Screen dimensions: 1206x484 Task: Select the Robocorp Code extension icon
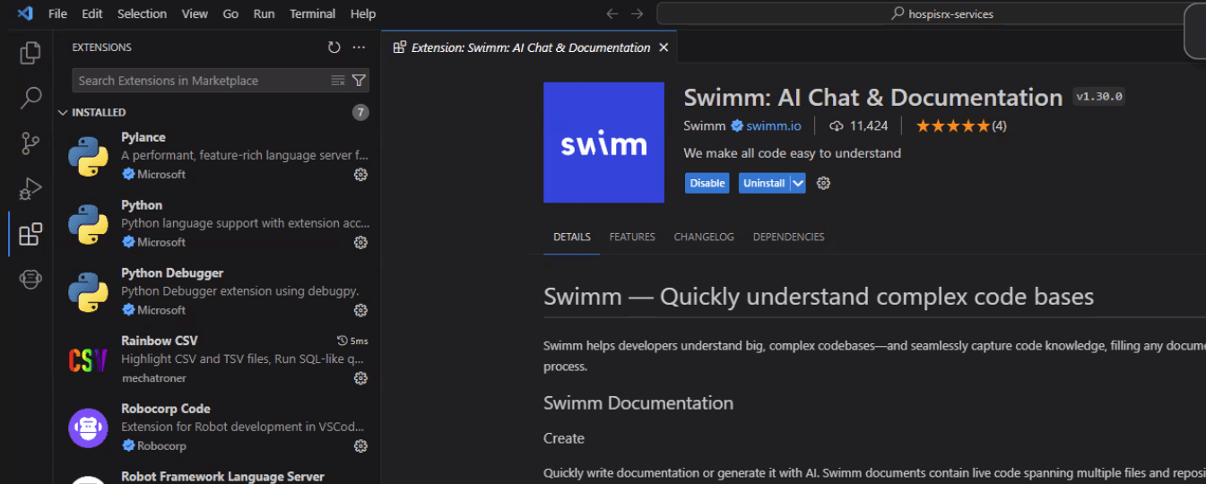click(88, 428)
